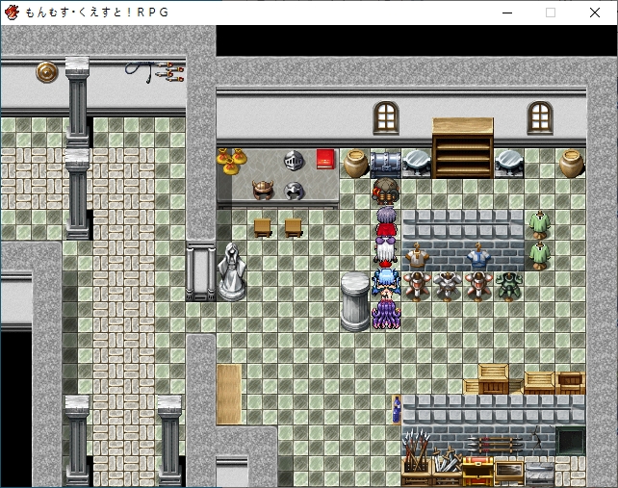
Task: Open the wooden bookshelf
Action: [463, 148]
